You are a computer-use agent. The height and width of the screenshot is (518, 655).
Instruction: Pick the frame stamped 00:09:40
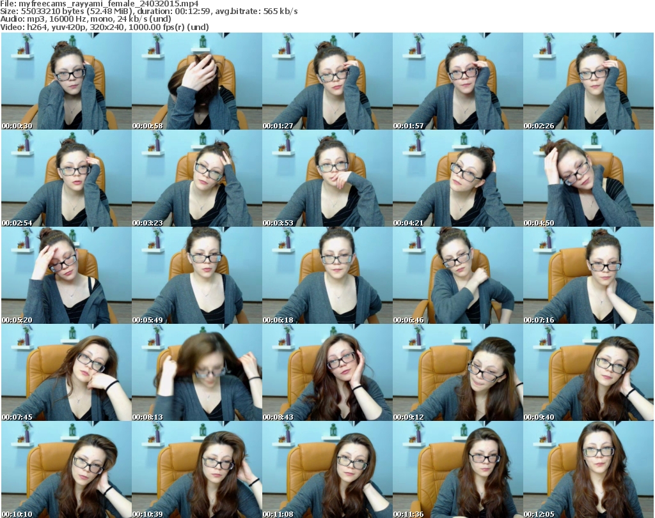pyautogui.click(x=588, y=372)
